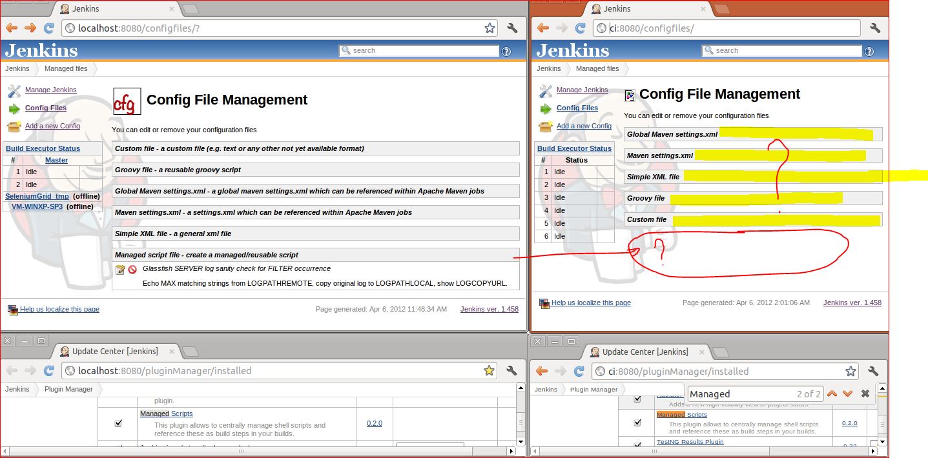Viewport: 928px width, 458px height.
Task: Click the 'Managed files' breadcrumb in the localhost window
Action: pos(66,68)
